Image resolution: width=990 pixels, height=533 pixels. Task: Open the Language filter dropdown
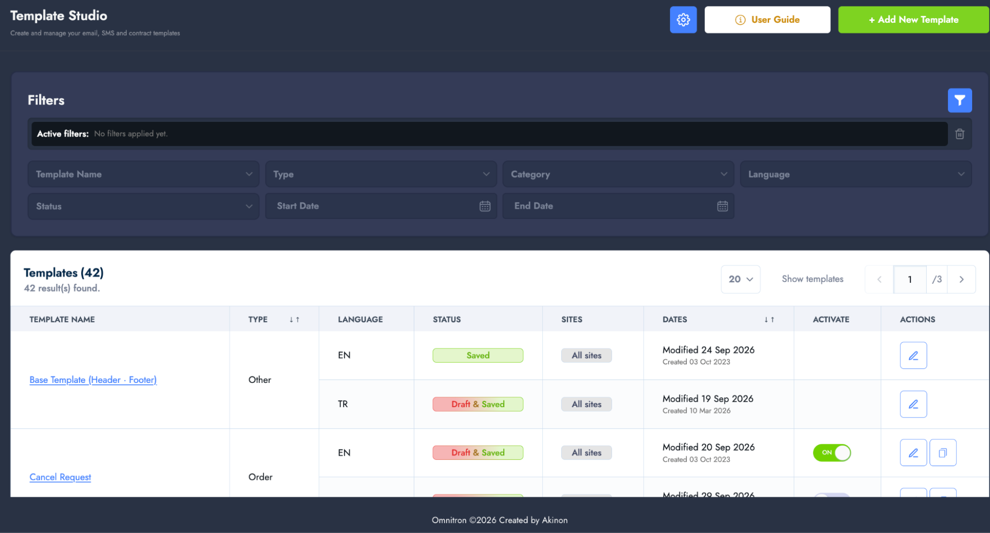coord(855,174)
